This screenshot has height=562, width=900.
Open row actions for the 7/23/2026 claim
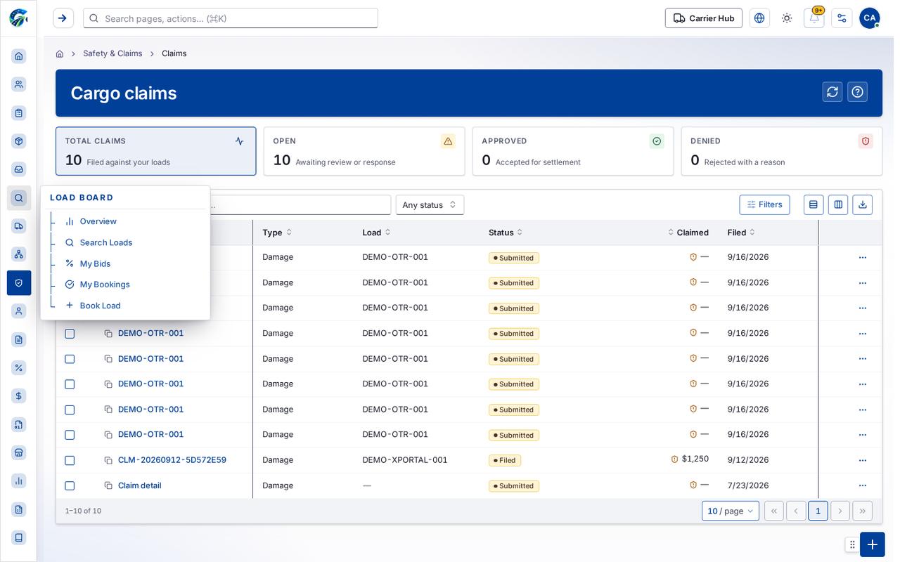(x=863, y=485)
